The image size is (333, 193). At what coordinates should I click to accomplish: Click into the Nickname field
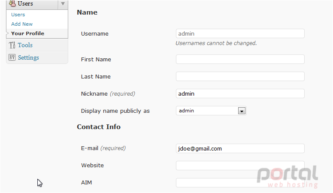(240, 93)
